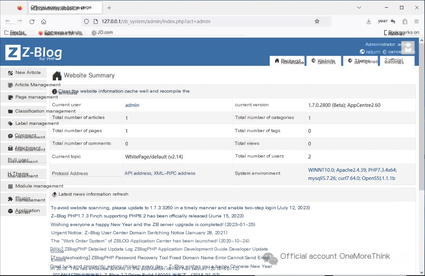Open the API address link

point(138,173)
